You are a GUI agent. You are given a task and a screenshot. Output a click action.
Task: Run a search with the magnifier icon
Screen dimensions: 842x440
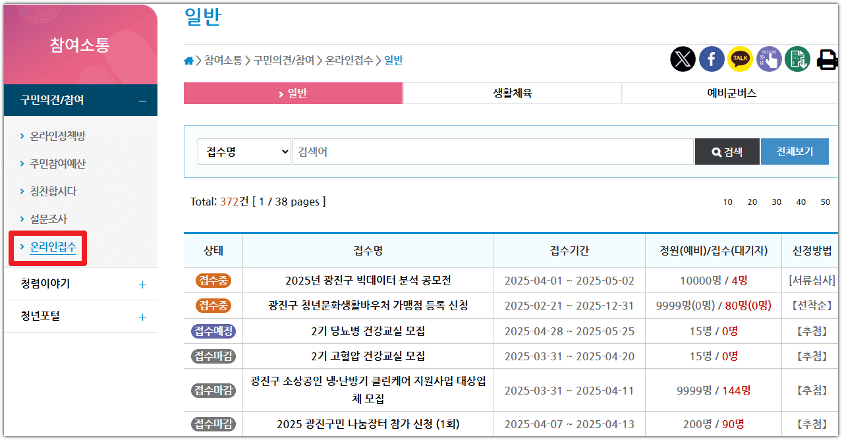pos(727,151)
